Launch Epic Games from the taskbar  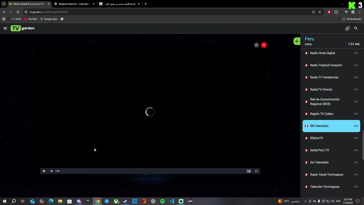click(x=88, y=201)
